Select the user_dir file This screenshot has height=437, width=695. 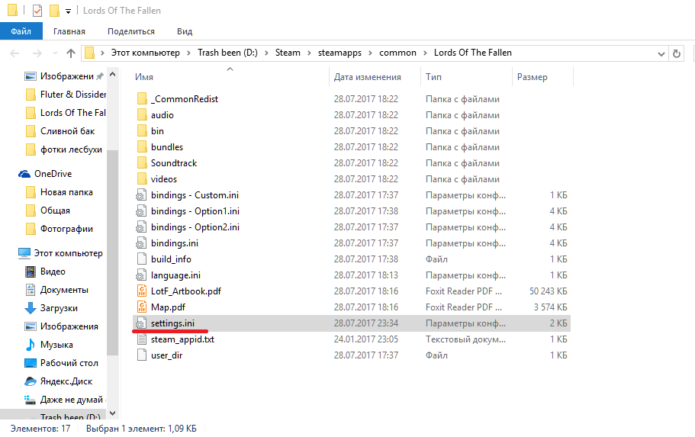166,355
